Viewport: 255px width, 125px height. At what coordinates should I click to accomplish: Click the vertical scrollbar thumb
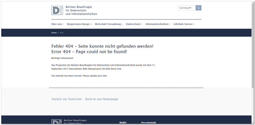point(252,45)
